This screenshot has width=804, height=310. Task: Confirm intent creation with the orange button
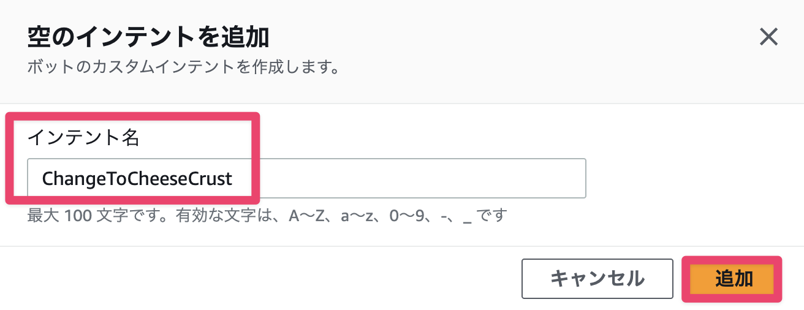[x=734, y=279]
